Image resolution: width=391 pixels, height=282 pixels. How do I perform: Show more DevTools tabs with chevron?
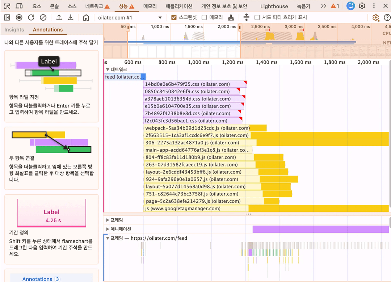(x=323, y=6)
